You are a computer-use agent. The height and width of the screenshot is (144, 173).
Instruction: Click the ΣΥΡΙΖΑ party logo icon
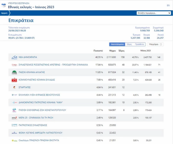tap(14, 65)
